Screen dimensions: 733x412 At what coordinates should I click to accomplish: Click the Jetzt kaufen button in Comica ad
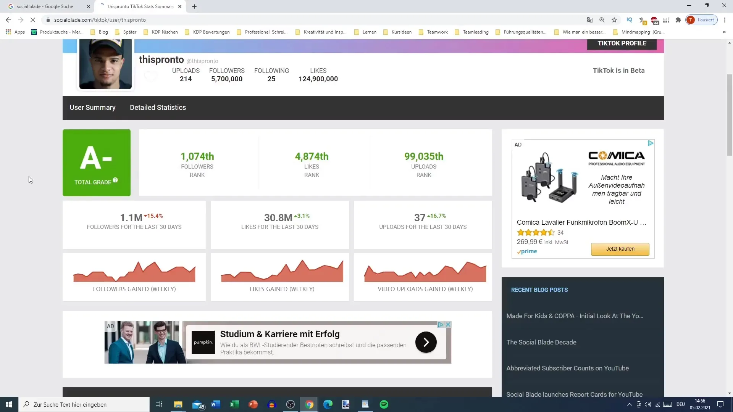(x=620, y=249)
